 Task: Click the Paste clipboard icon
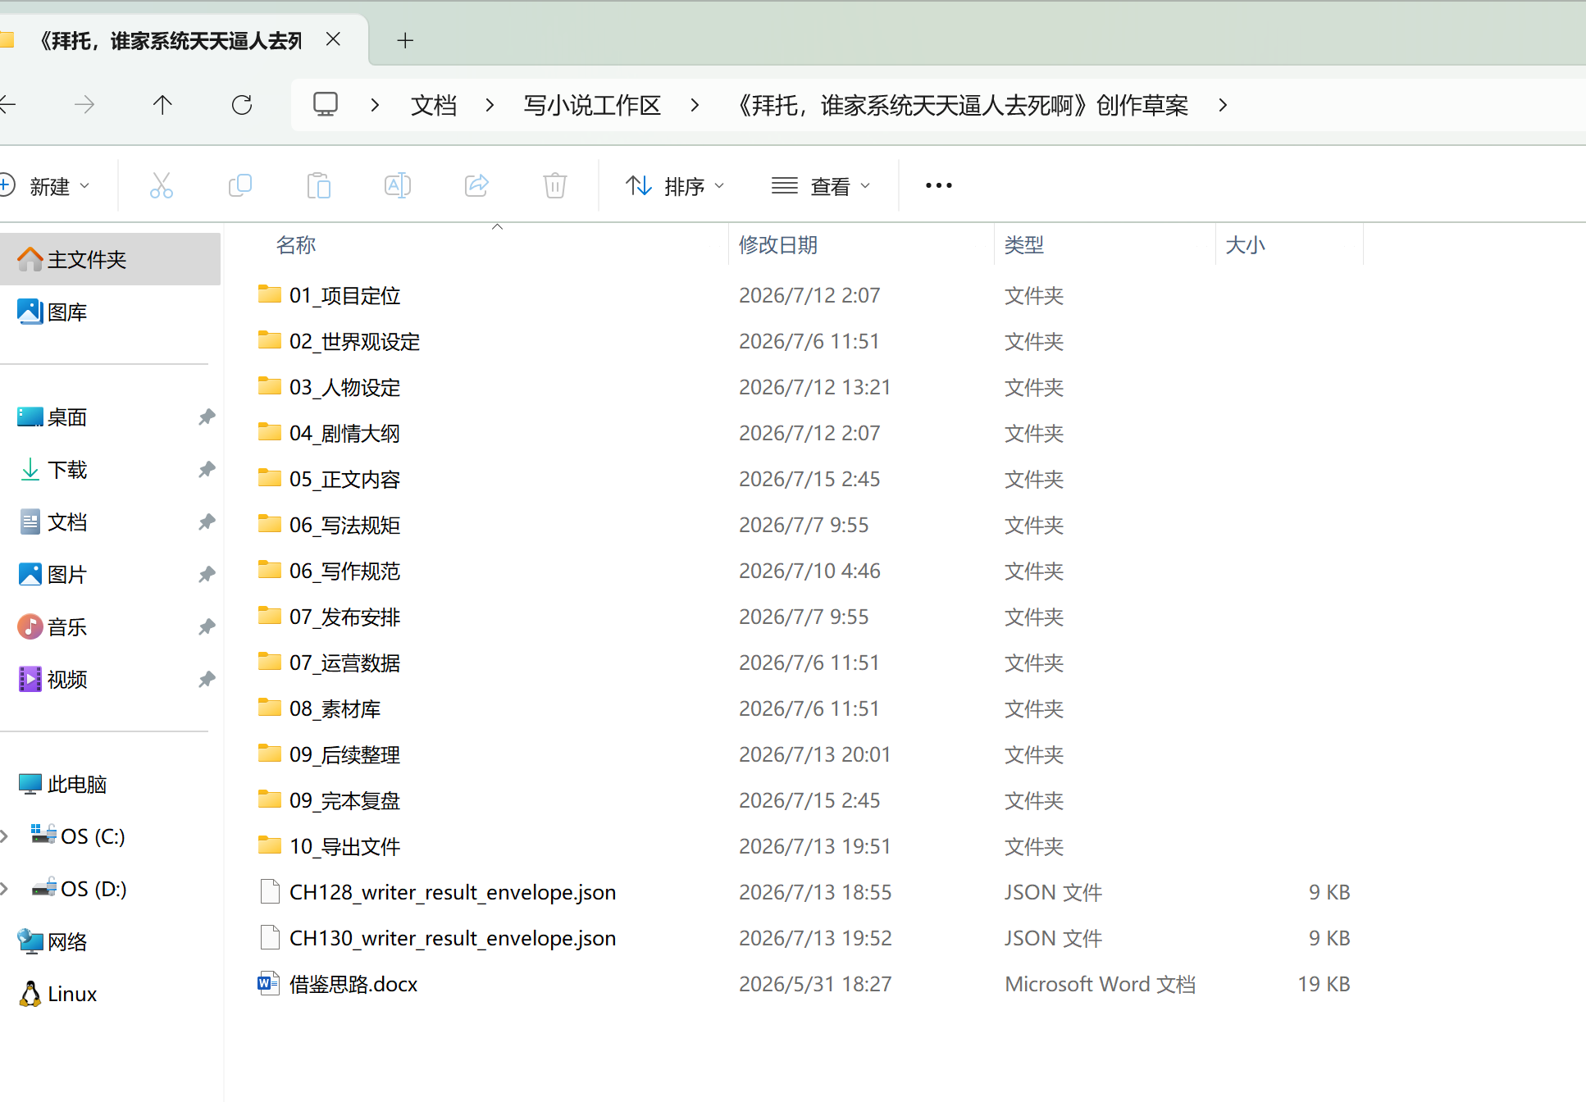tap(319, 186)
